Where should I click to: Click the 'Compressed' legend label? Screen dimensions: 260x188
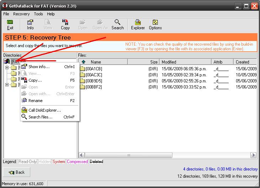pyautogui.click(x=77, y=162)
